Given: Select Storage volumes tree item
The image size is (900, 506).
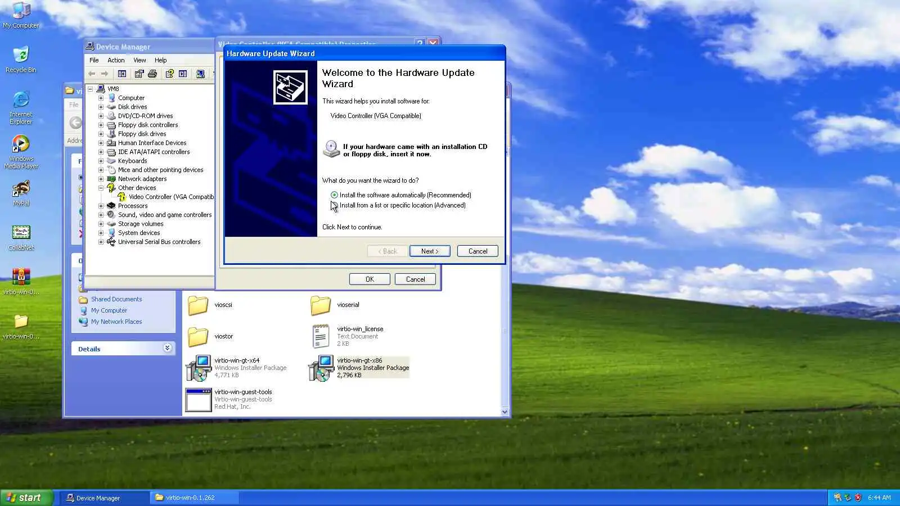Looking at the screenshot, I should tap(141, 224).
